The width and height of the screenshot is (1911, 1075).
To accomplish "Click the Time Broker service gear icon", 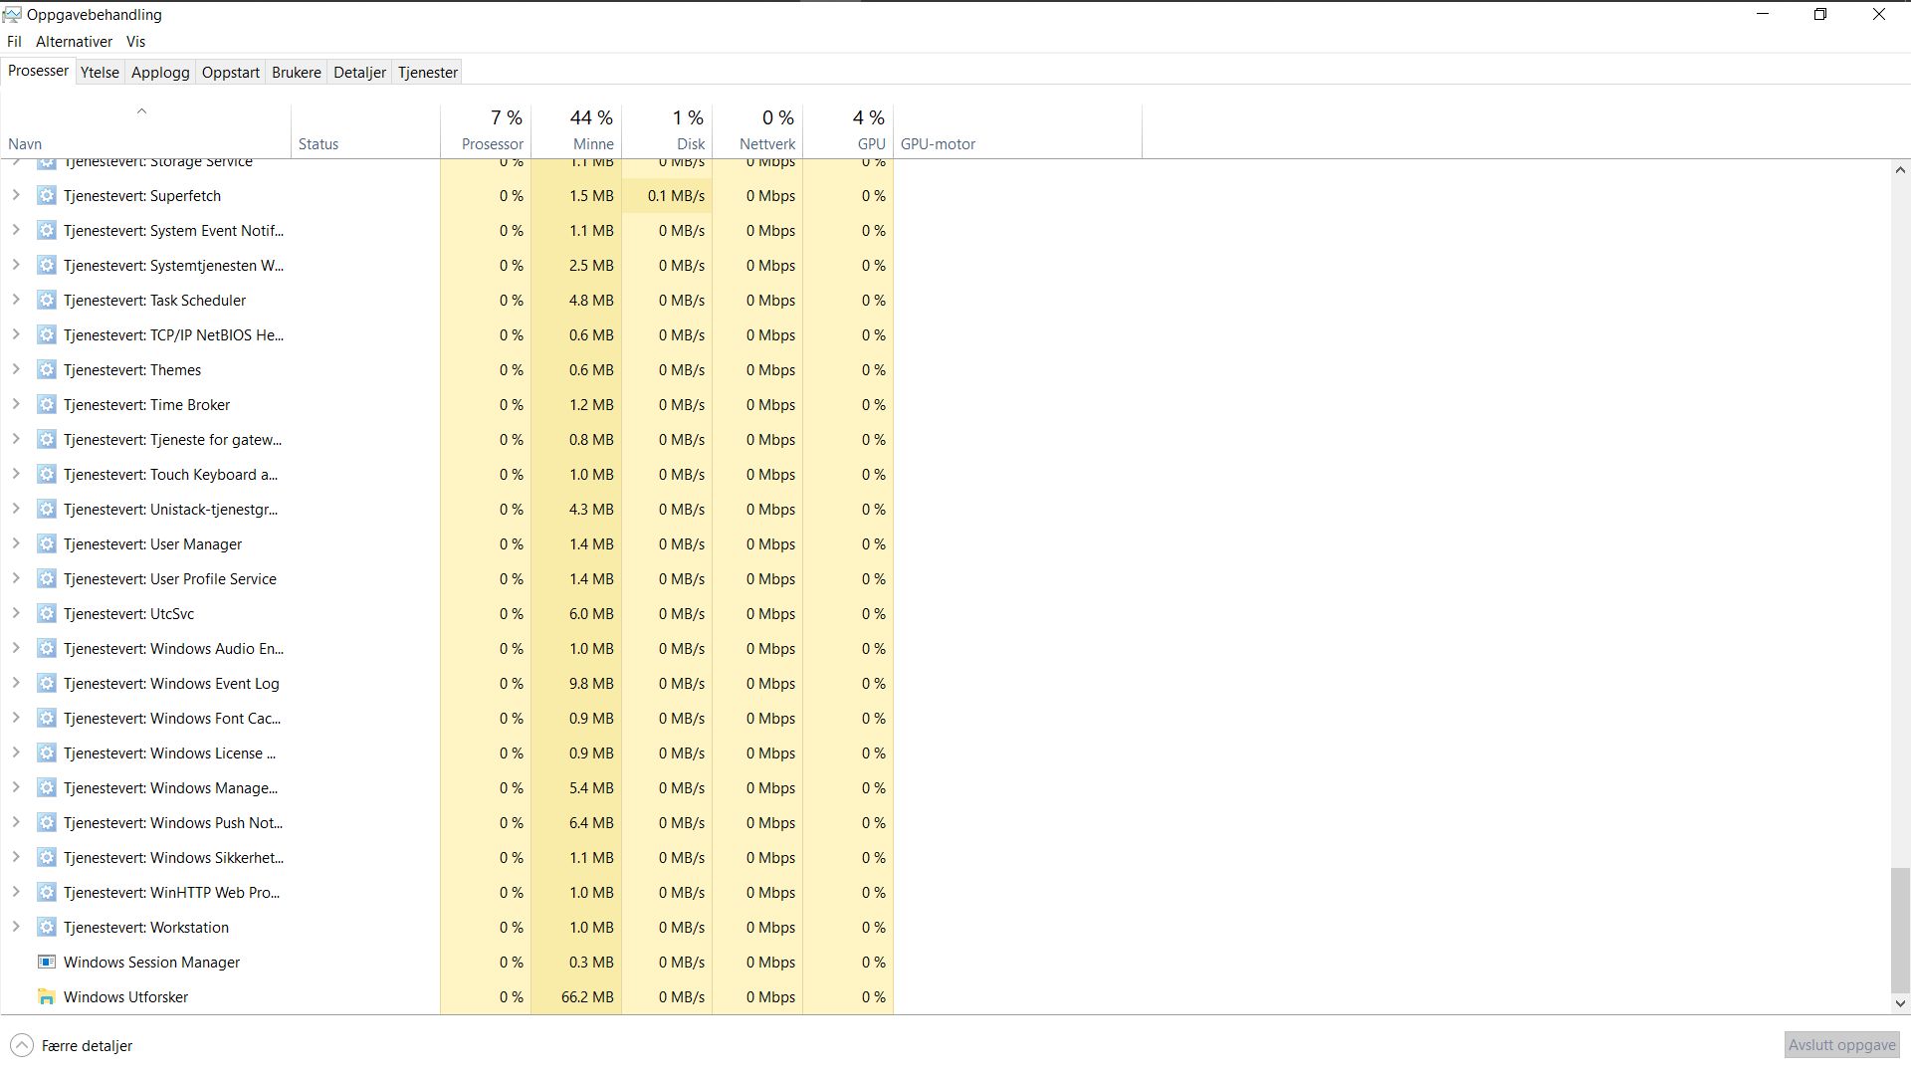I will click(x=46, y=405).
